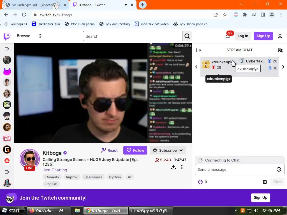Share the Kitboga stream

(x=173, y=167)
